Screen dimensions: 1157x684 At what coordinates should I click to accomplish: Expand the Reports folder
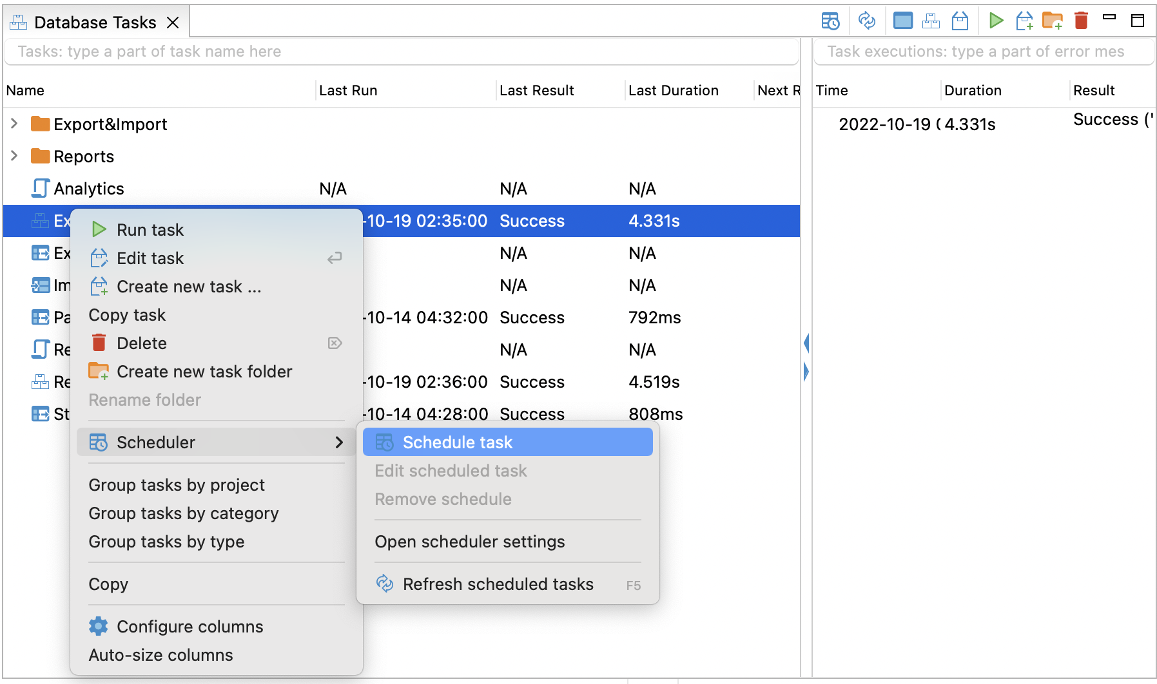pos(14,156)
